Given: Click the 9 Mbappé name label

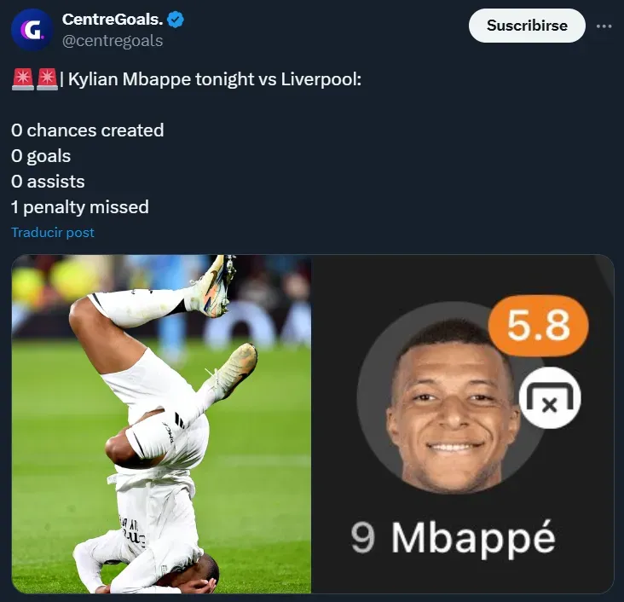Looking at the screenshot, I should [453, 538].
